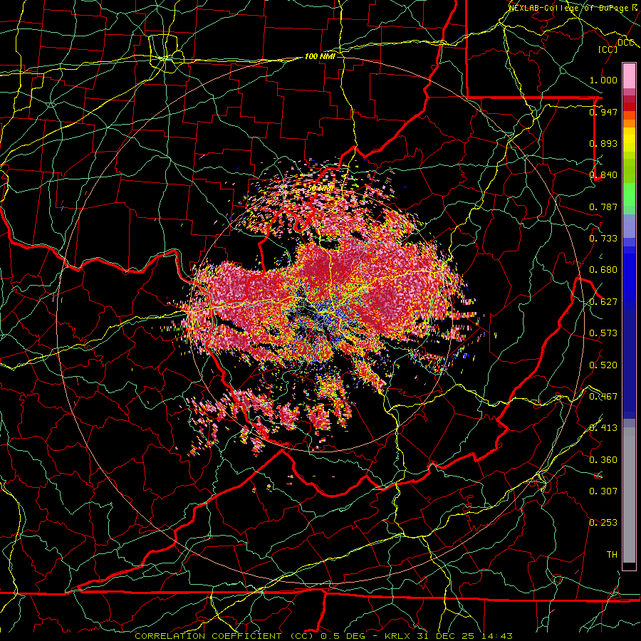Viewport: 641px width, 641px height.
Task: Click the DCC label above the legend
Action: (x=625, y=43)
